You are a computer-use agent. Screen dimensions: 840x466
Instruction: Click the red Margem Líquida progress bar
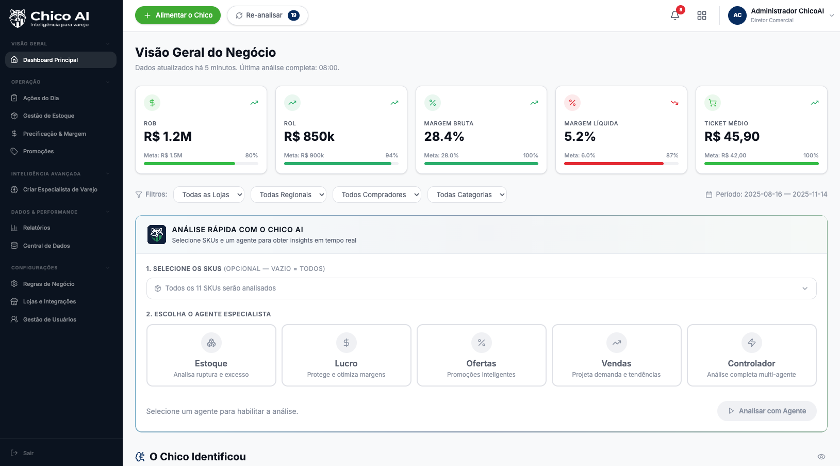tap(621, 164)
